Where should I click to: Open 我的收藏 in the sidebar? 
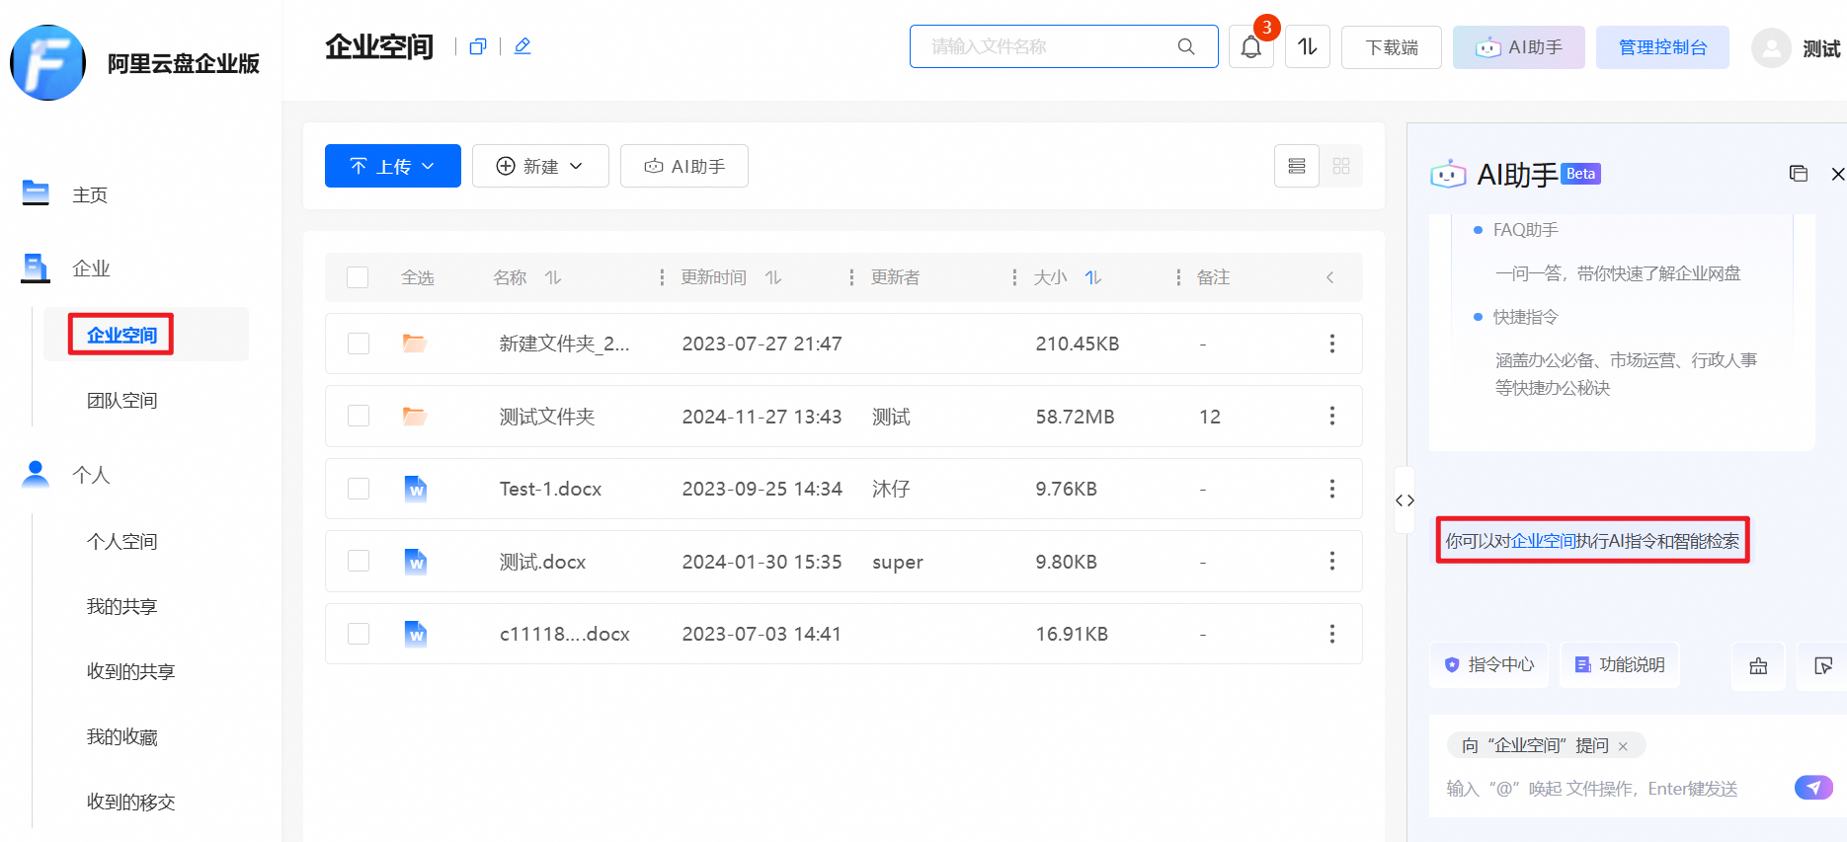click(x=121, y=736)
